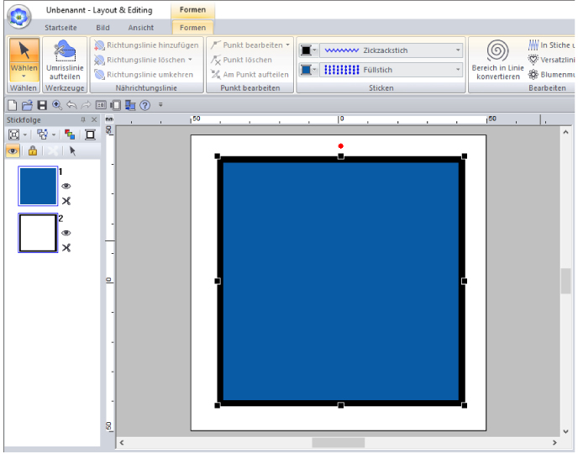The height and width of the screenshot is (454, 578).
Task: Toggle scissors thread trim for item 2
Action: coord(66,248)
